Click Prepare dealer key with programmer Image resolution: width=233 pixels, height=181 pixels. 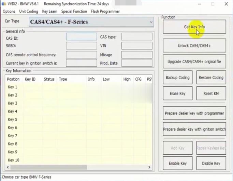click(194, 113)
